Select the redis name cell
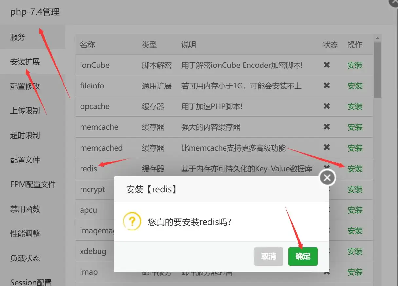398x286 pixels. pos(88,169)
